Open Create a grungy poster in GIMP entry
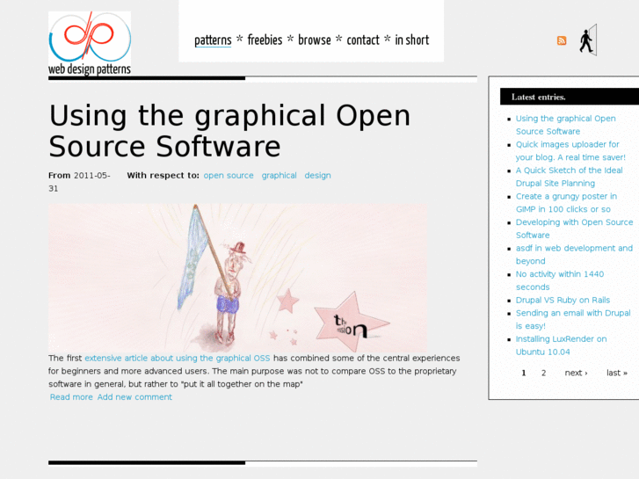Image resolution: width=639 pixels, height=479 pixels. [566, 203]
